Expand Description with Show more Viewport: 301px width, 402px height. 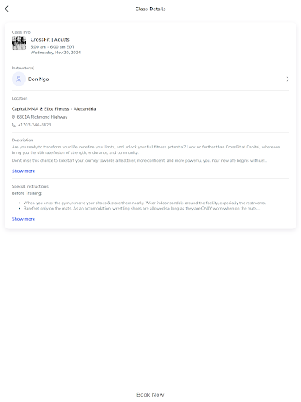tap(24, 171)
